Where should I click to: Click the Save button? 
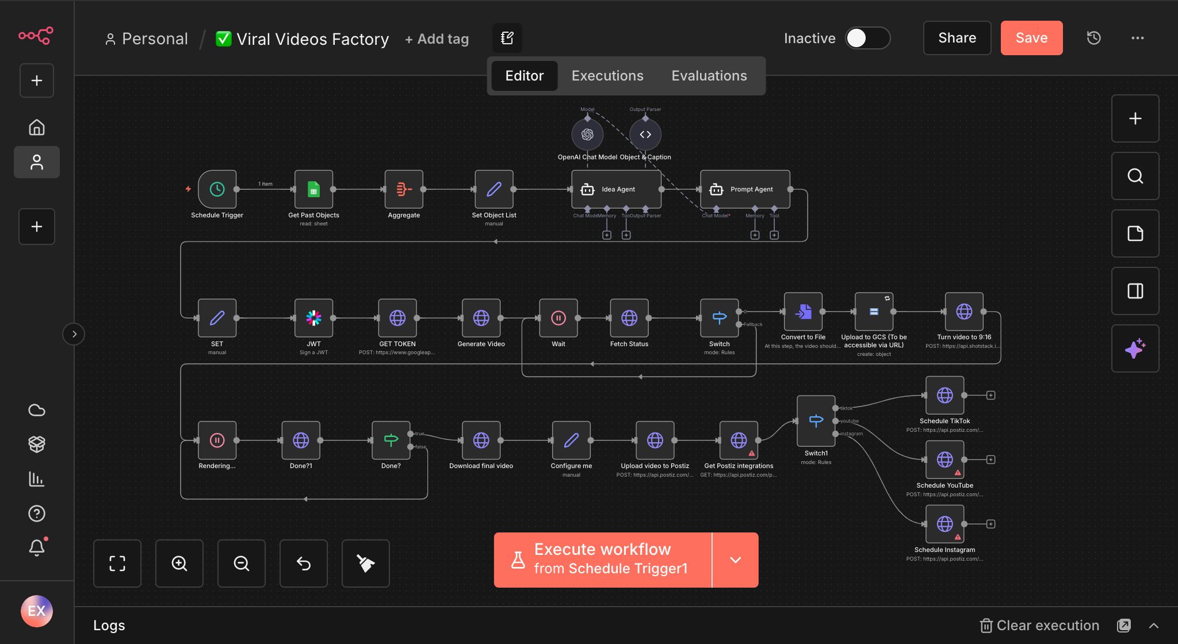pyautogui.click(x=1031, y=38)
